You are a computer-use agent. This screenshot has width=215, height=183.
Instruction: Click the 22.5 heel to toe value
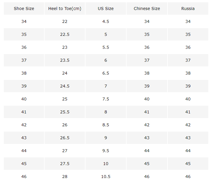tap(65, 34)
